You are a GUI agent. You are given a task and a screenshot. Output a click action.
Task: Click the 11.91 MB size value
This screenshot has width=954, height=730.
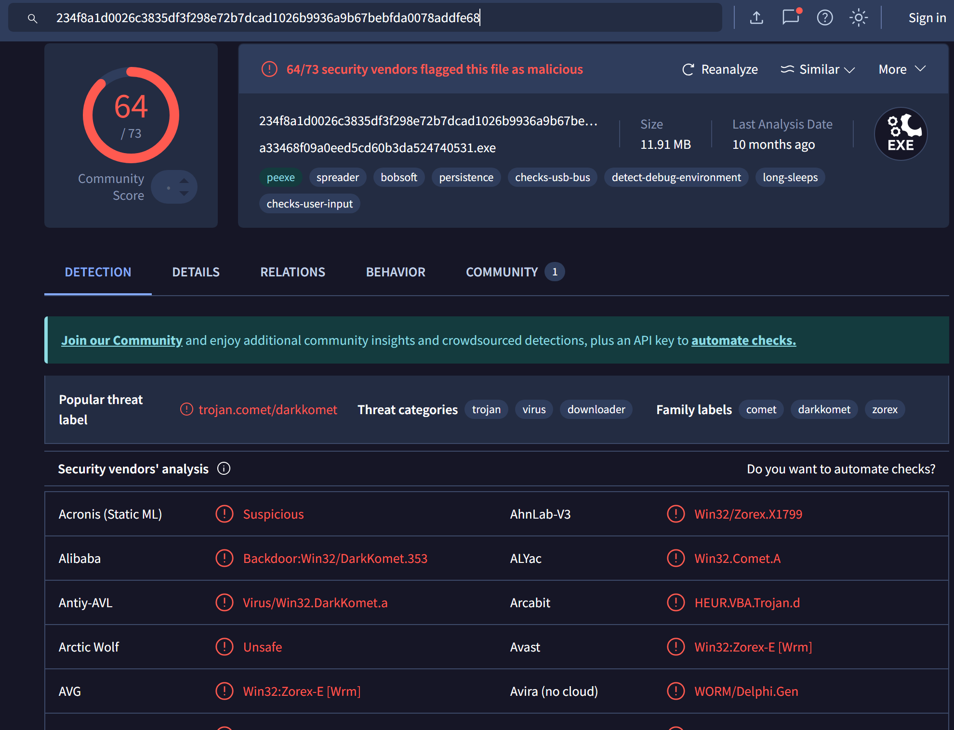pyautogui.click(x=665, y=144)
